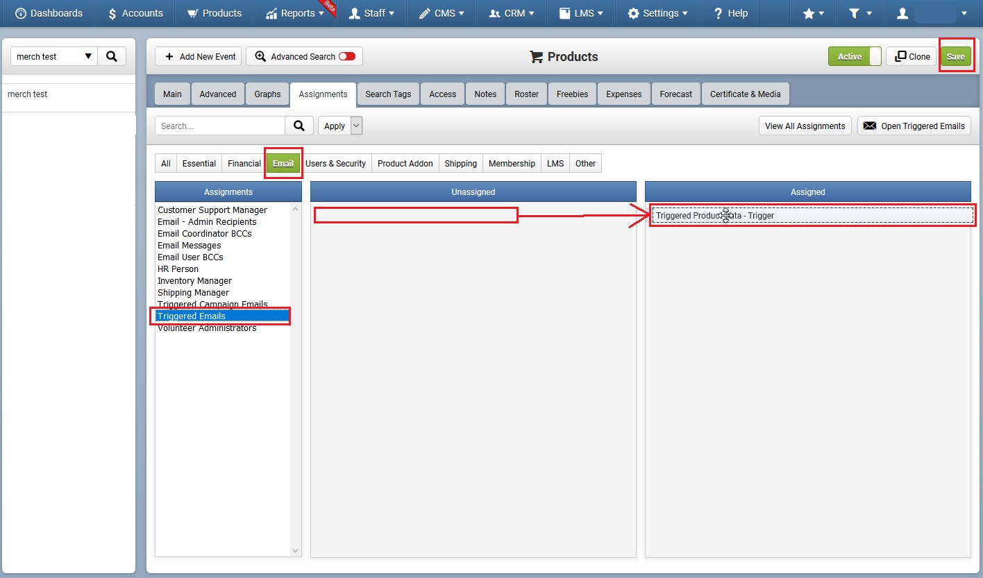
Task: Select the All category filter
Action: pos(166,164)
